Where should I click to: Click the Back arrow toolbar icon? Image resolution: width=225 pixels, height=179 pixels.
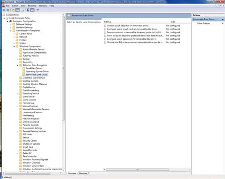(x=4, y=10)
